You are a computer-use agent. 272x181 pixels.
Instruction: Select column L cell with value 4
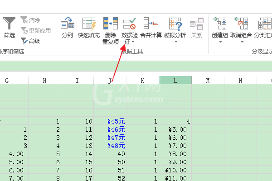tap(175, 121)
